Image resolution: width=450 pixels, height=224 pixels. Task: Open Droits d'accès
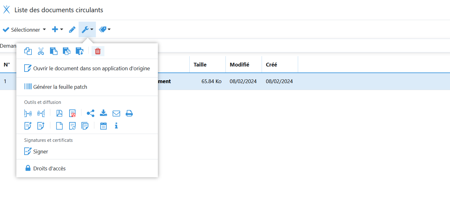pos(49,168)
